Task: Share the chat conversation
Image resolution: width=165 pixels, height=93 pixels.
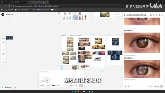Action: click(x=156, y=15)
